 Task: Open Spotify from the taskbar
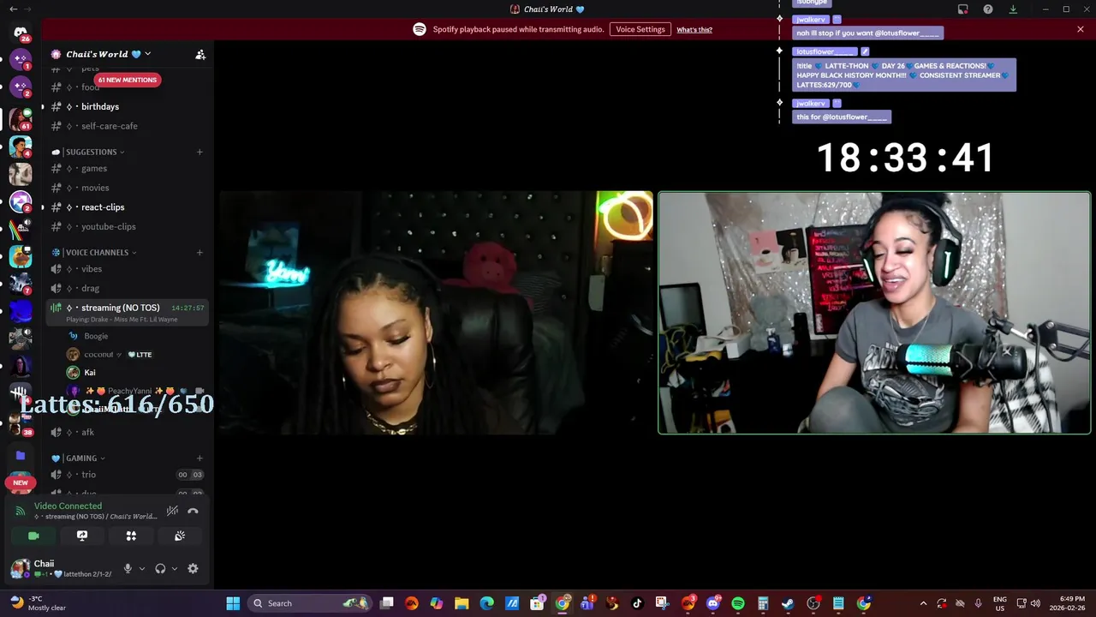tap(738, 603)
